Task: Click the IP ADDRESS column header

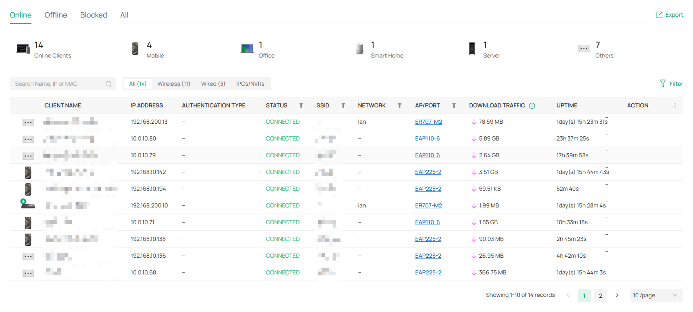Action: coord(147,106)
